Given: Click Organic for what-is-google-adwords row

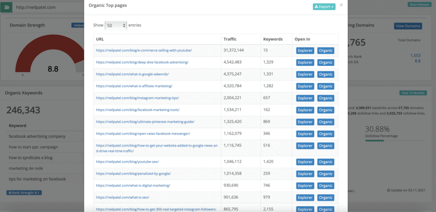Looking at the screenshot, I should (326, 74).
